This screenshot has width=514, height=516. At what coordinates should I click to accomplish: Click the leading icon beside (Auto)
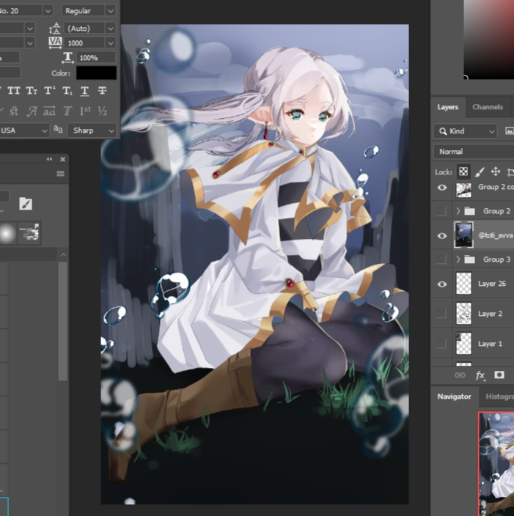coord(55,29)
